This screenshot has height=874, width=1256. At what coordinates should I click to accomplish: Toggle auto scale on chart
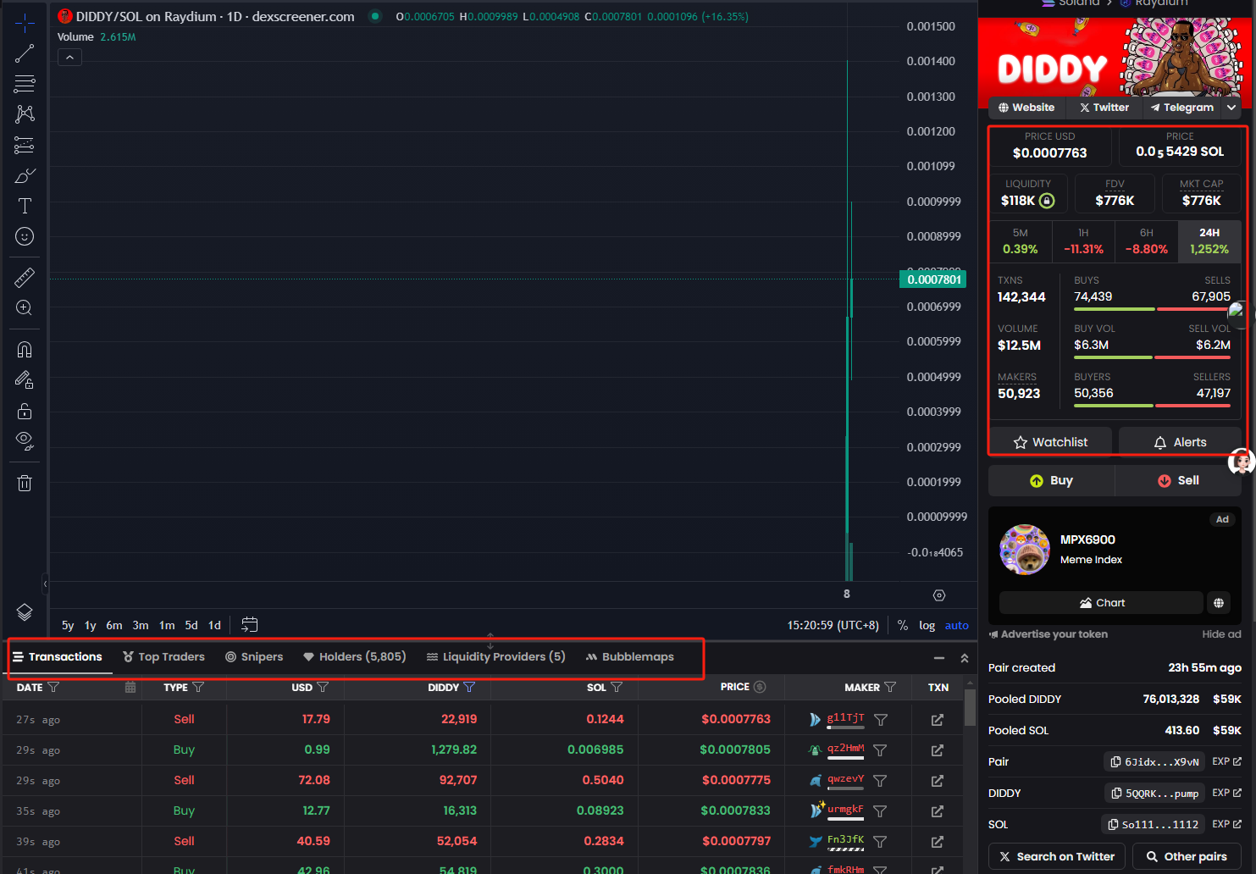pos(957,625)
